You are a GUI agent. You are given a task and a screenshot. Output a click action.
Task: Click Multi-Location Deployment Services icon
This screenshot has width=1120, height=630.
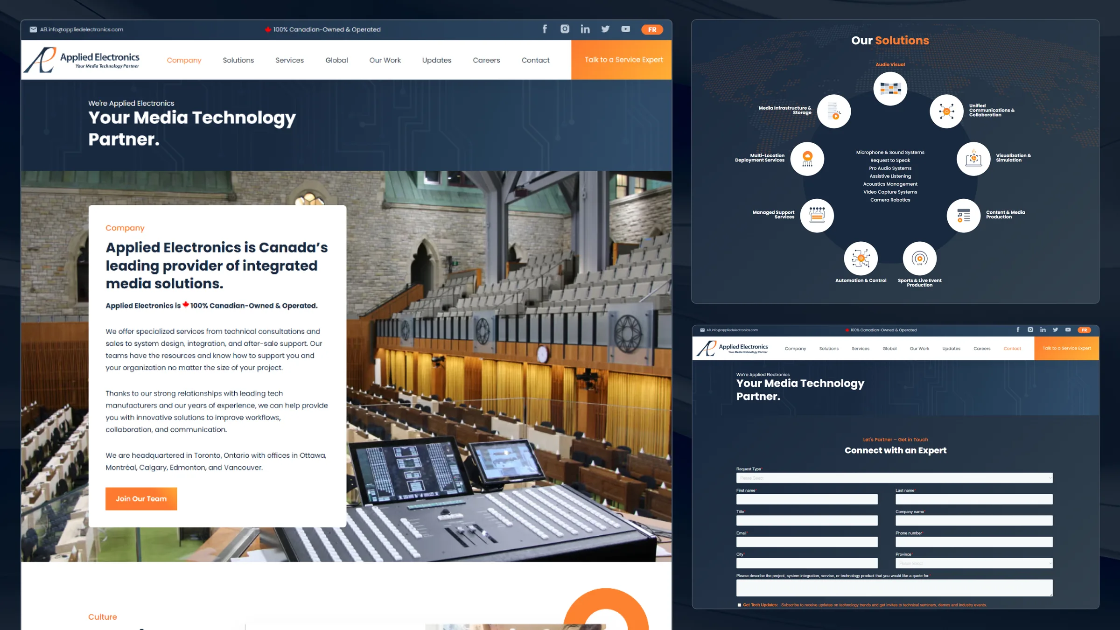pos(807,159)
